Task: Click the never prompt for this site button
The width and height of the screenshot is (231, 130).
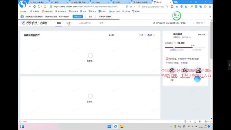Action: (105, 17)
